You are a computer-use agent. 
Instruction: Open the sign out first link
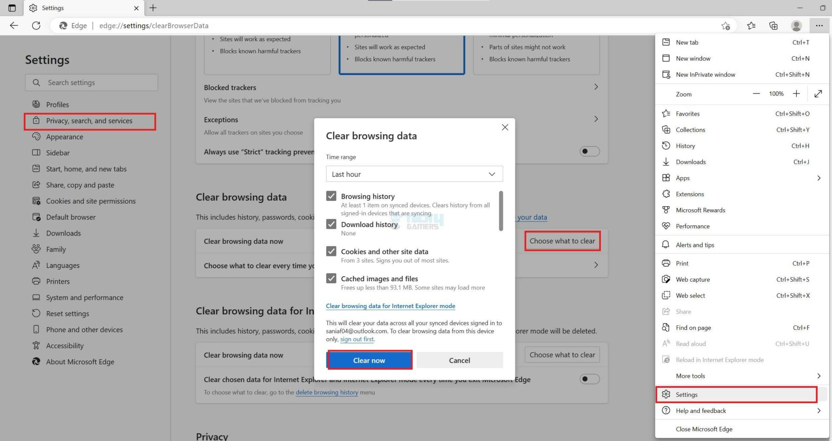coord(356,339)
